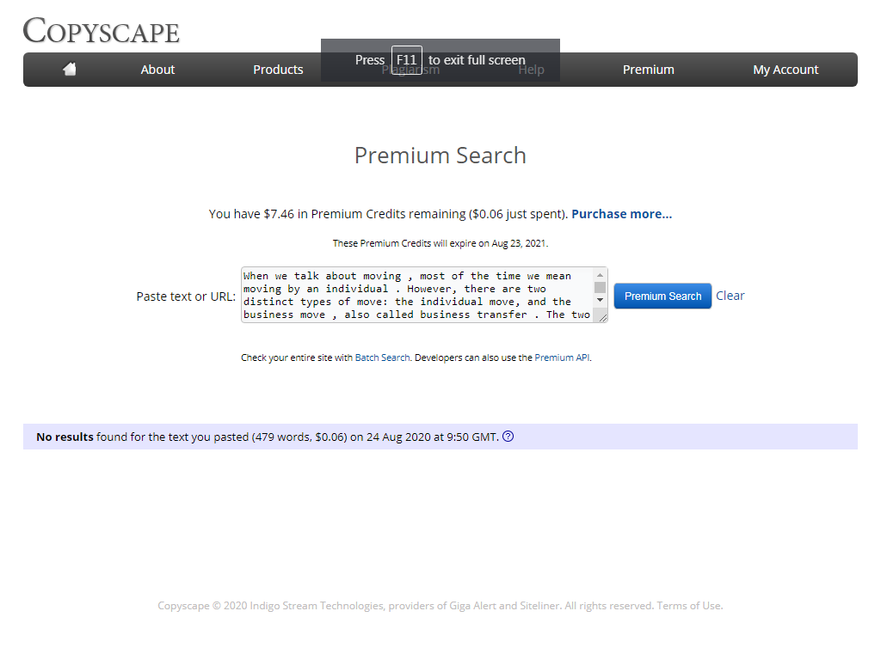Open the Terms of Use link
Image resolution: width=881 pixels, height=660 pixels.
click(x=689, y=606)
